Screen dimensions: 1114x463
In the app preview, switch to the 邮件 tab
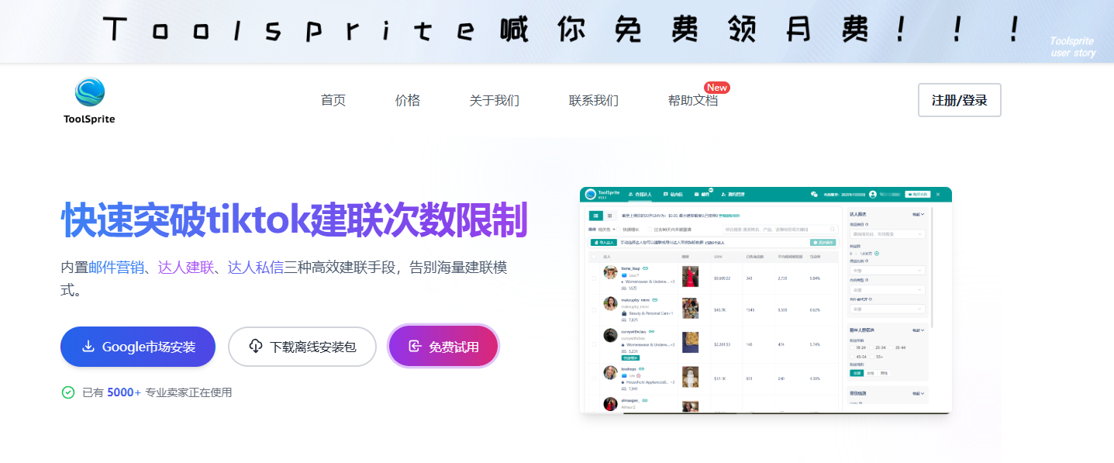[702, 194]
